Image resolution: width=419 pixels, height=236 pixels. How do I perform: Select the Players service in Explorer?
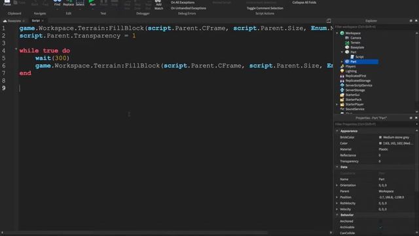pyautogui.click(x=350, y=66)
